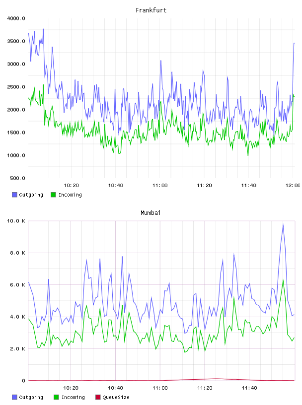
Task: Click the 2.0 K y-axis label in Mumbai chart
Action: click(x=17, y=349)
